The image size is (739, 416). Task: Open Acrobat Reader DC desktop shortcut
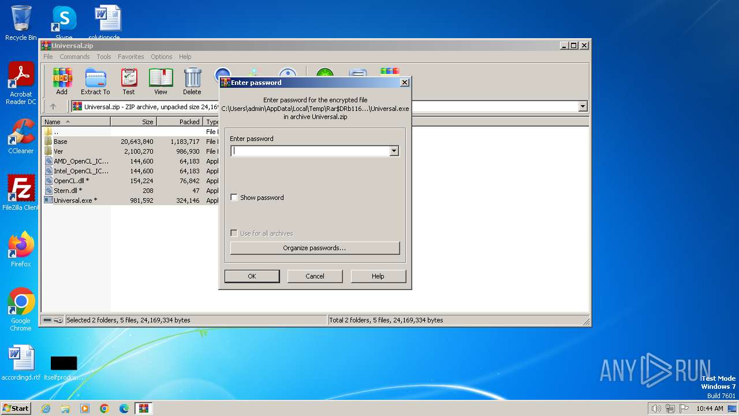tap(21, 84)
